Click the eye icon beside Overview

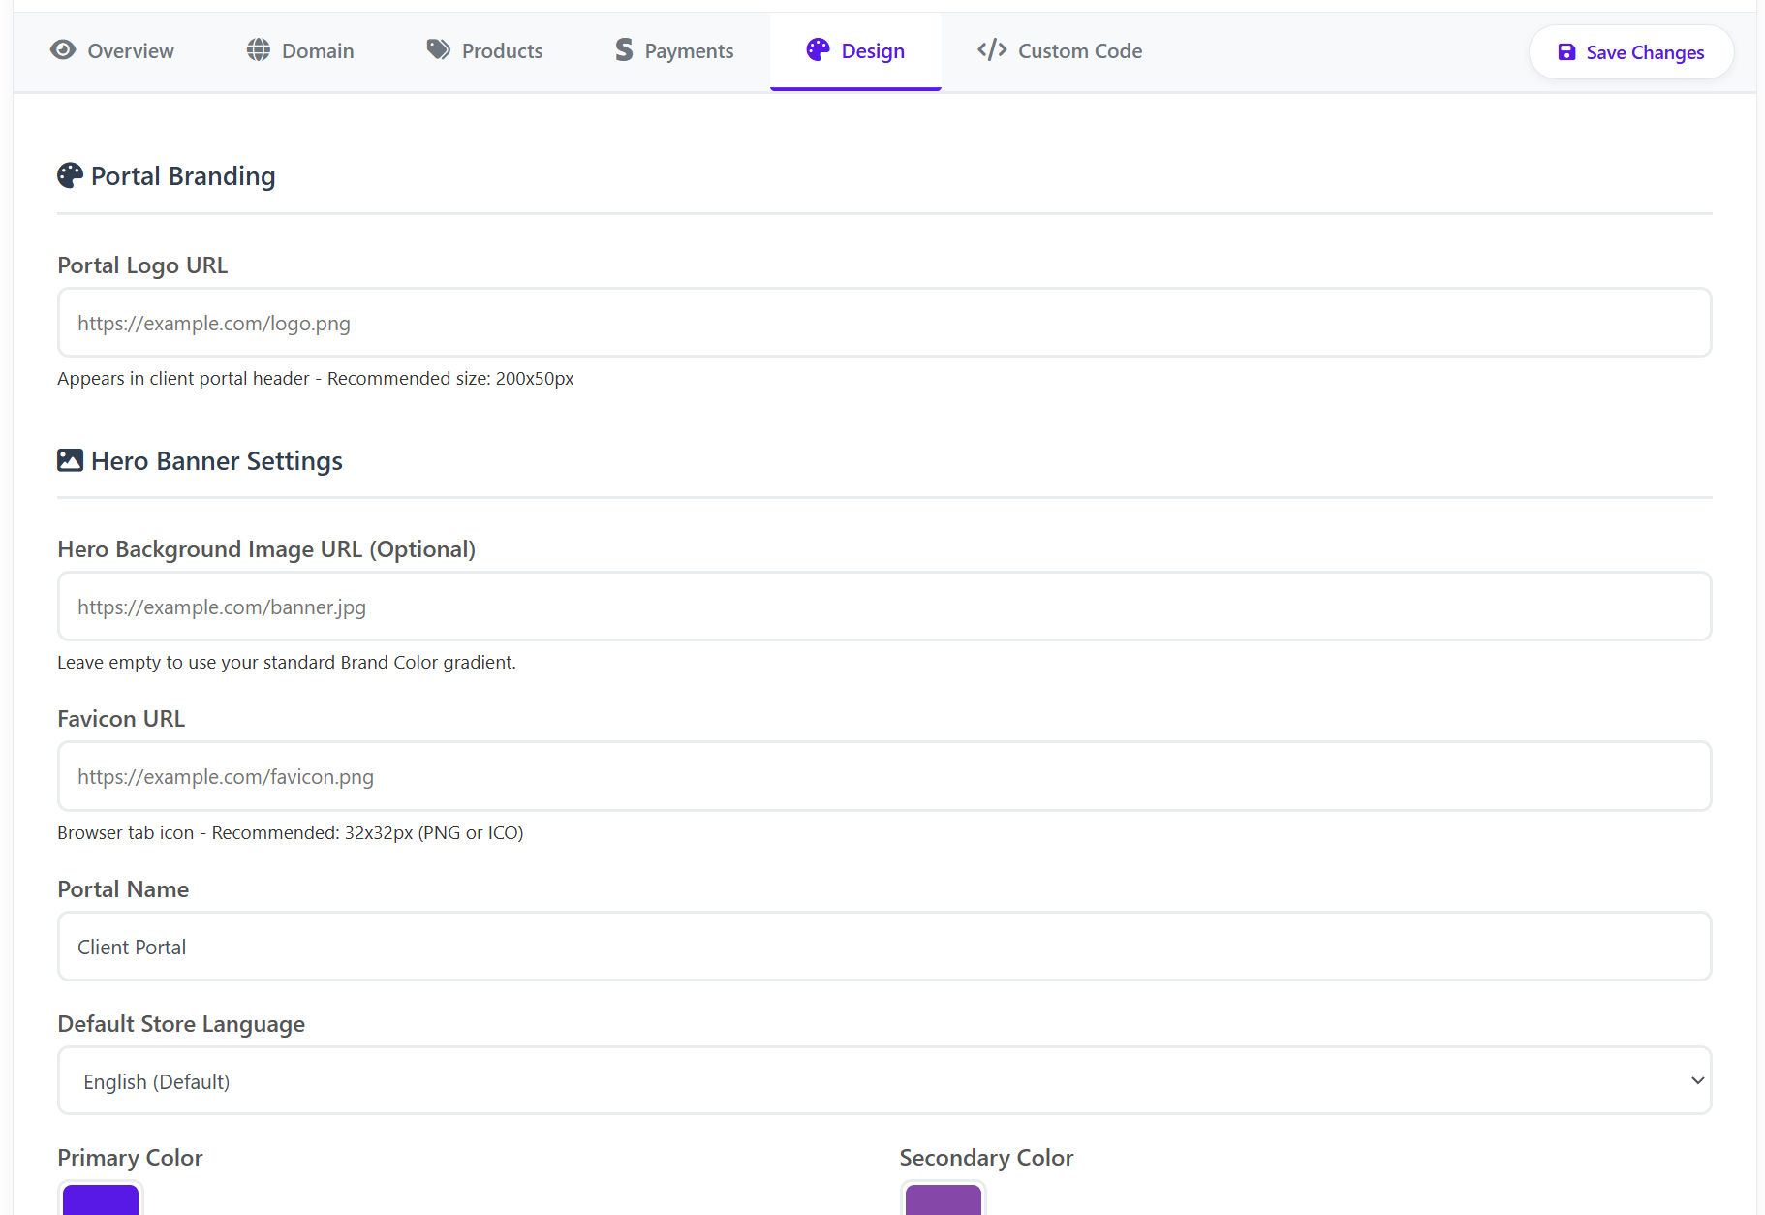coord(63,50)
